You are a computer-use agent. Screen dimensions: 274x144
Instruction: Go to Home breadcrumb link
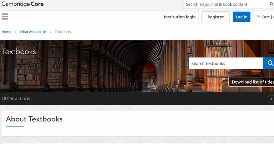coord(6,32)
